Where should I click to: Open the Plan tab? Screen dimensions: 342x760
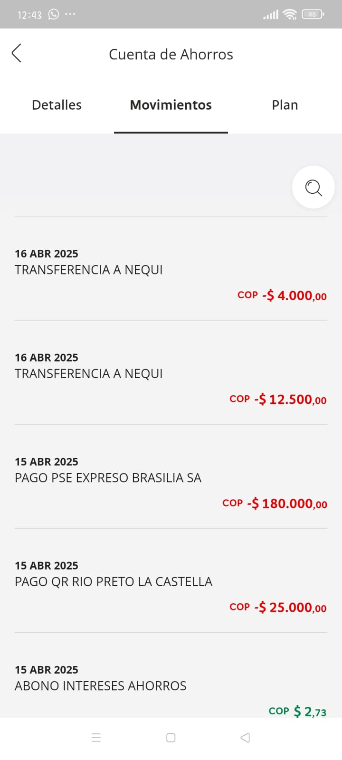pos(285,105)
